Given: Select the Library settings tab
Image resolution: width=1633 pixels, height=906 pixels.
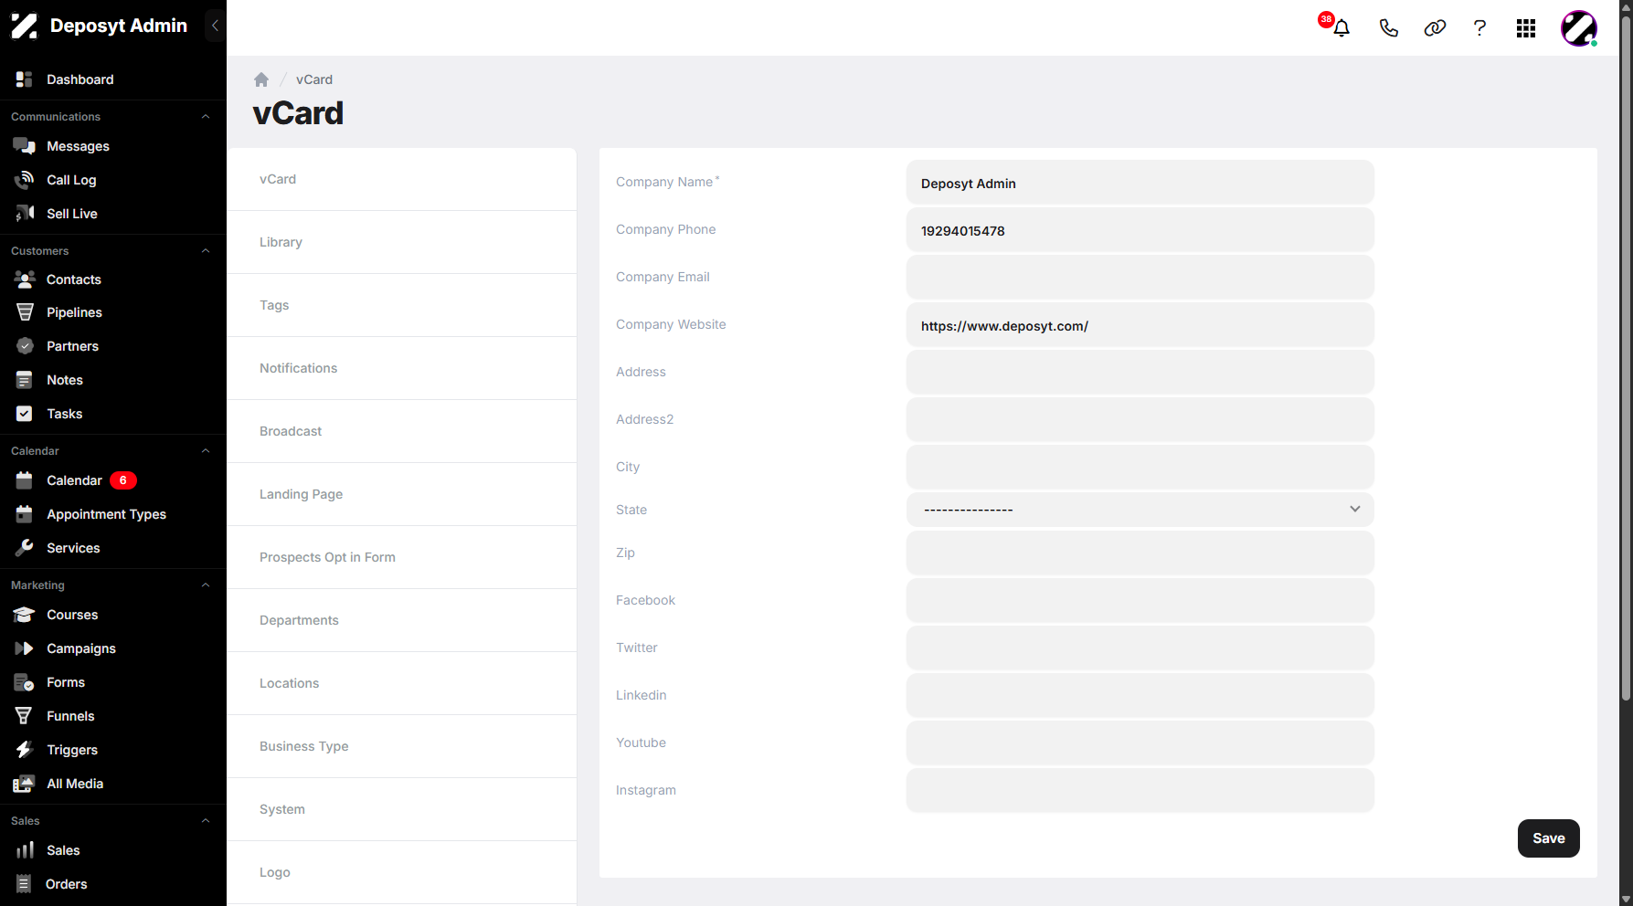Looking at the screenshot, I should click(x=402, y=242).
